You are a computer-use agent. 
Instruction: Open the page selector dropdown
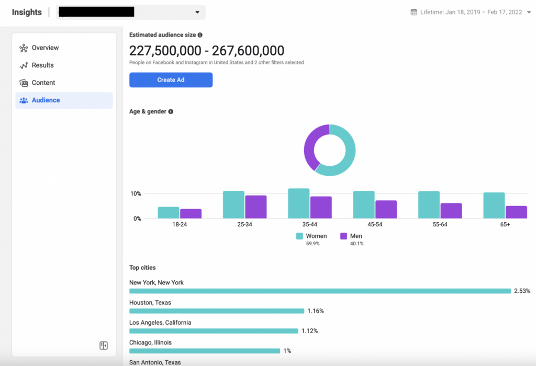(131, 13)
